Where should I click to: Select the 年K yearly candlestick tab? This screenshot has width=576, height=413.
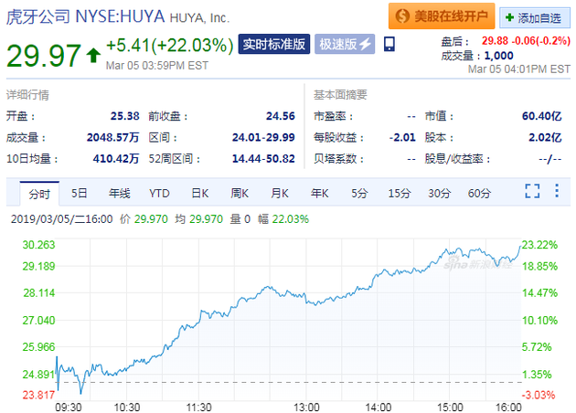320,193
